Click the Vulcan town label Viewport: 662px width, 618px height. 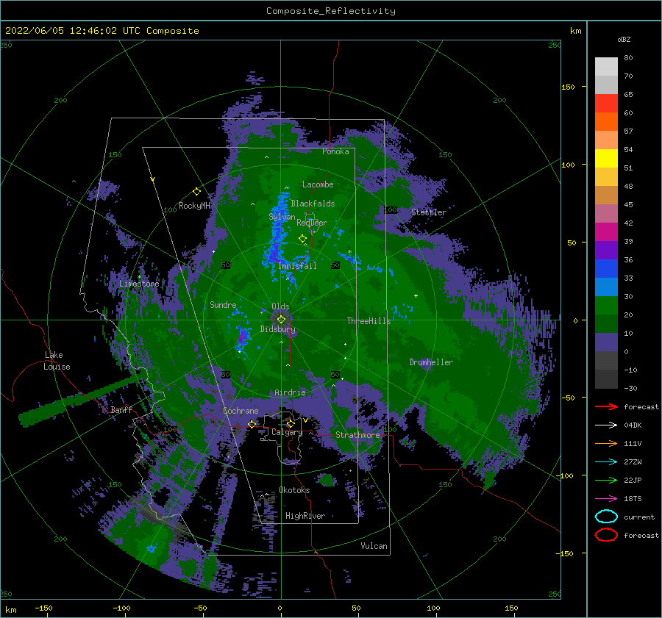tap(374, 546)
